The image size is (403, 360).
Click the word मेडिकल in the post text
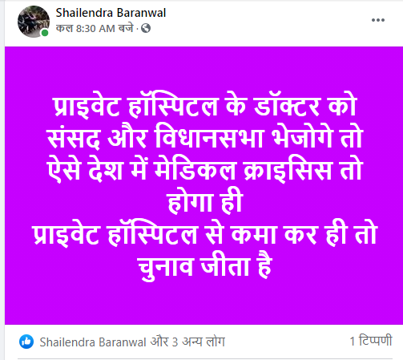[x=195, y=170]
